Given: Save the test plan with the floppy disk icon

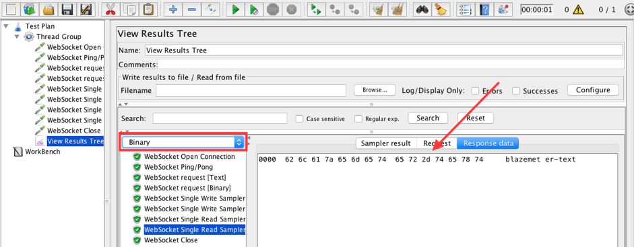Looking at the screenshot, I should point(67,9).
